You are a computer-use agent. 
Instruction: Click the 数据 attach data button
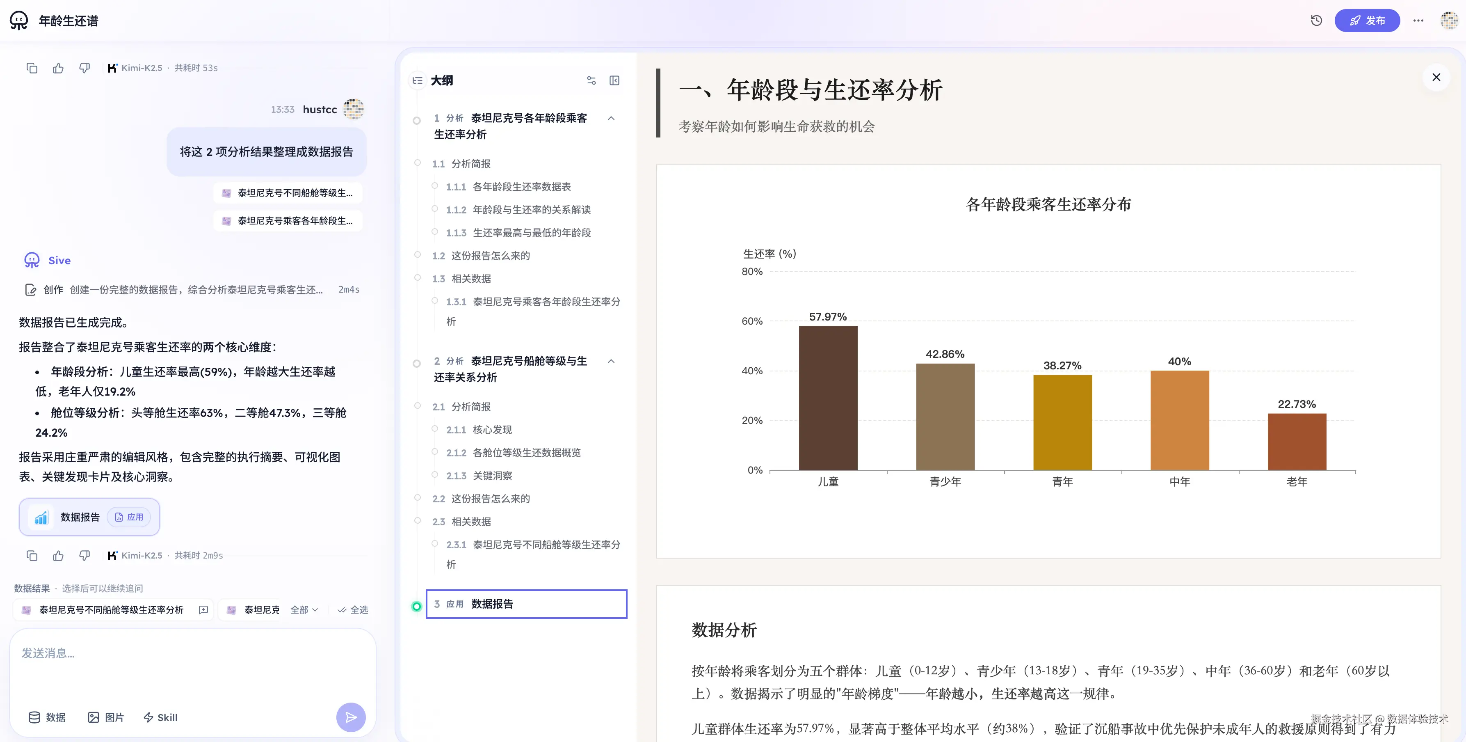click(x=47, y=717)
